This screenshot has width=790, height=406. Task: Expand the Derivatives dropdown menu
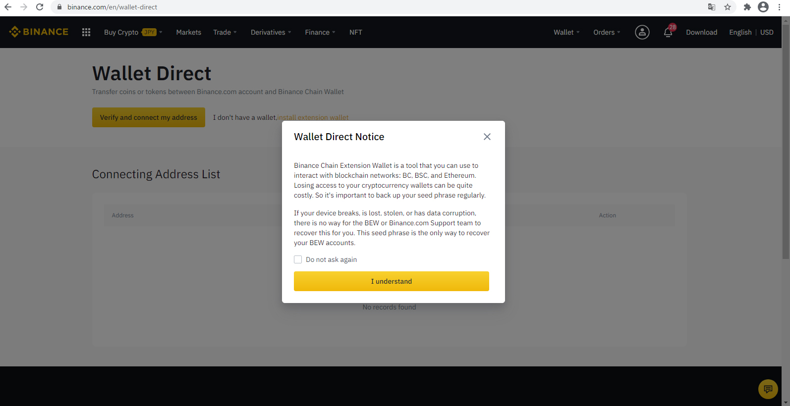(271, 32)
